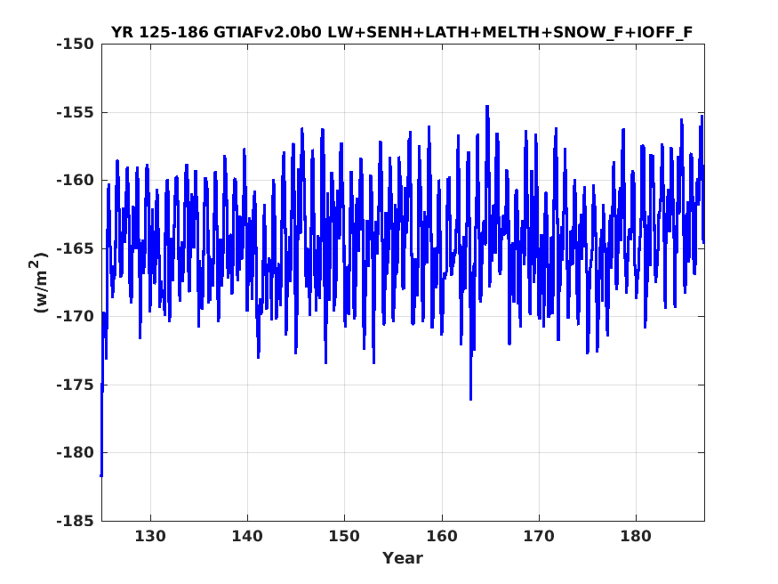778x584 pixels.
Task: Click the y-axis tick label -170
Action: pos(75,316)
